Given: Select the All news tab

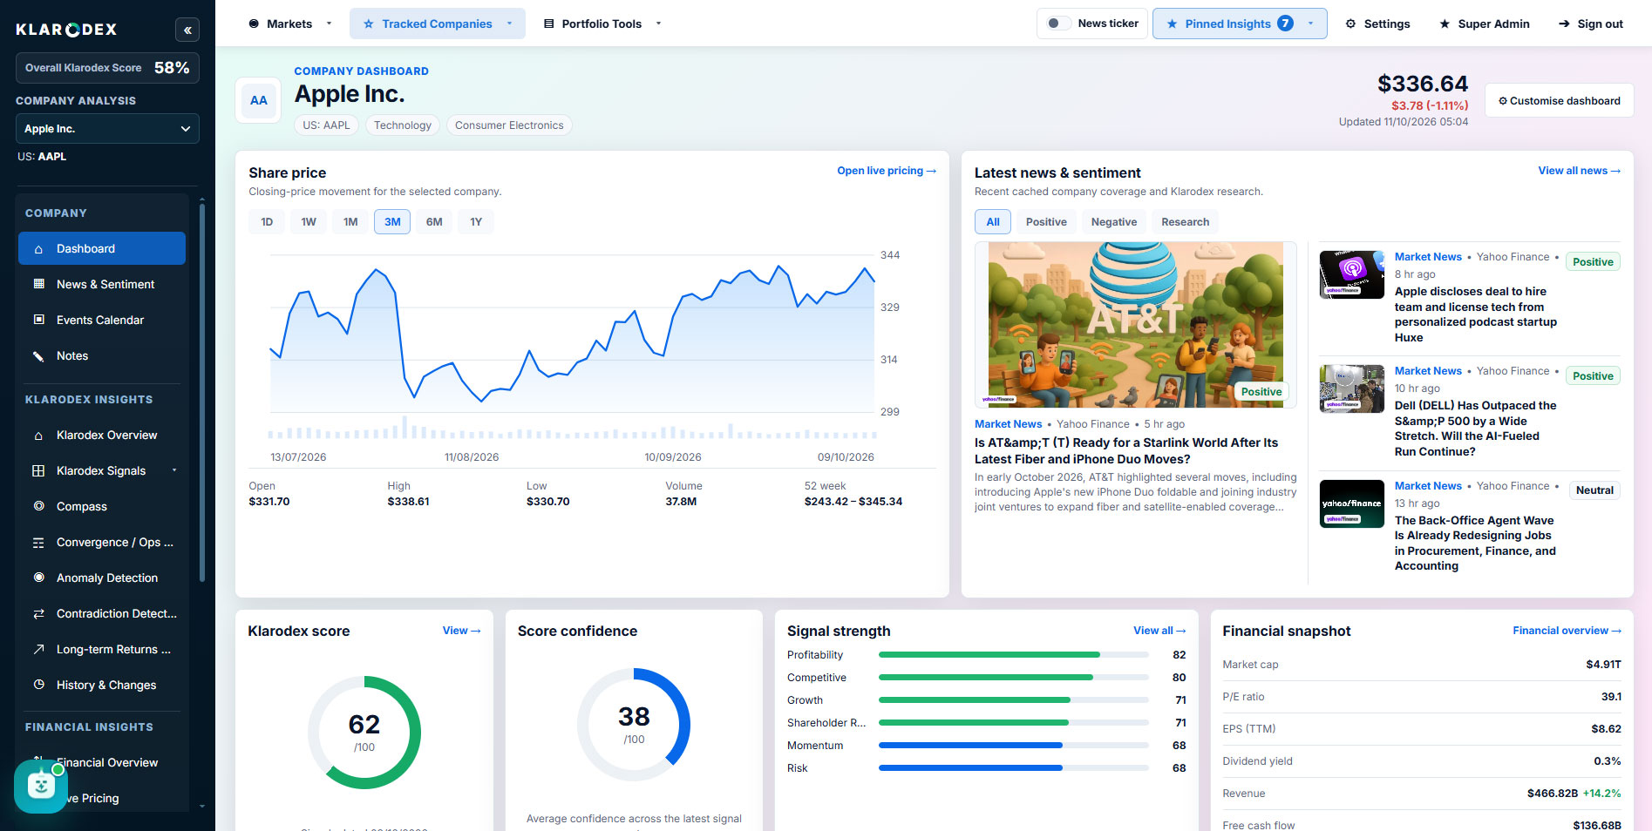Looking at the screenshot, I should click(993, 222).
